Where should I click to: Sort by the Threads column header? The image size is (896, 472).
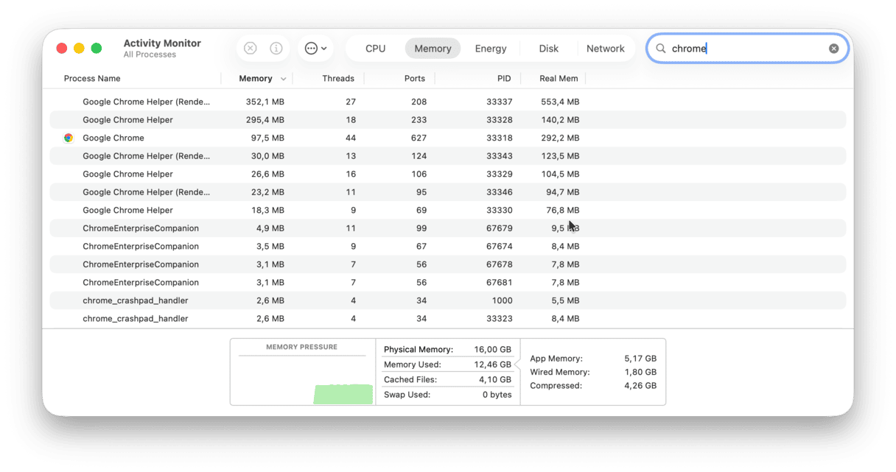(337, 79)
